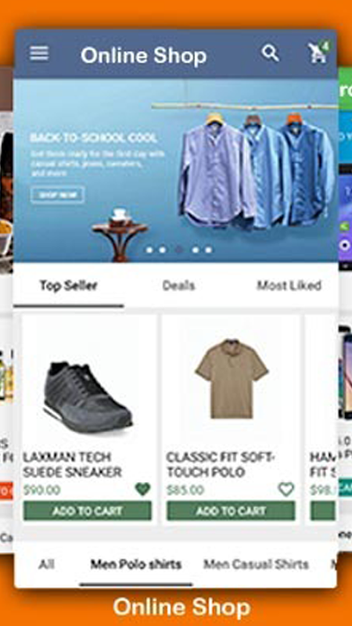Open the shopping cart with badge 4
352x626 pixels.
point(318,52)
